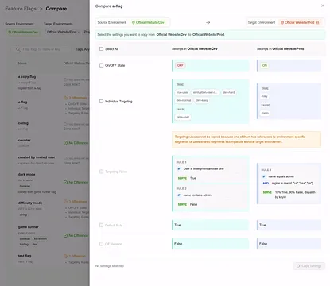Click the condition icon beside 'name equals admin'
Image resolution: width=330 pixels, height=286 pixels.
click(x=264, y=176)
